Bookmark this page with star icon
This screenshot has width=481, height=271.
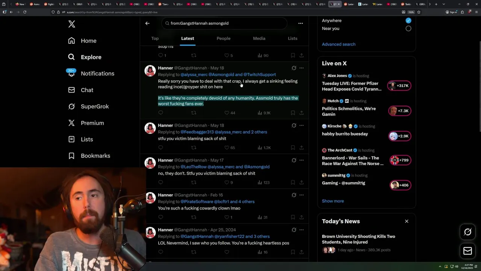tap(419, 12)
